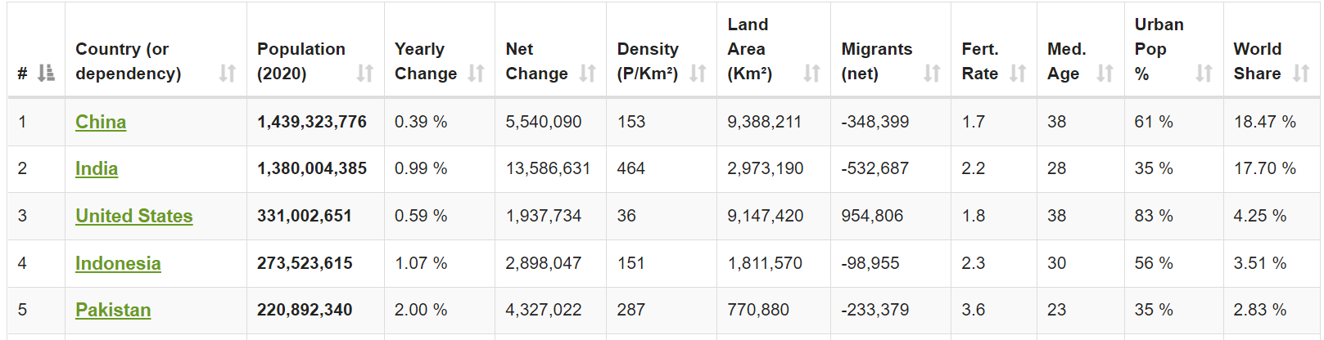Viewport: 1324px width, 340px height.
Task: Sort the Net Change column
Action: pyautogui.click(x=588, y=74)
